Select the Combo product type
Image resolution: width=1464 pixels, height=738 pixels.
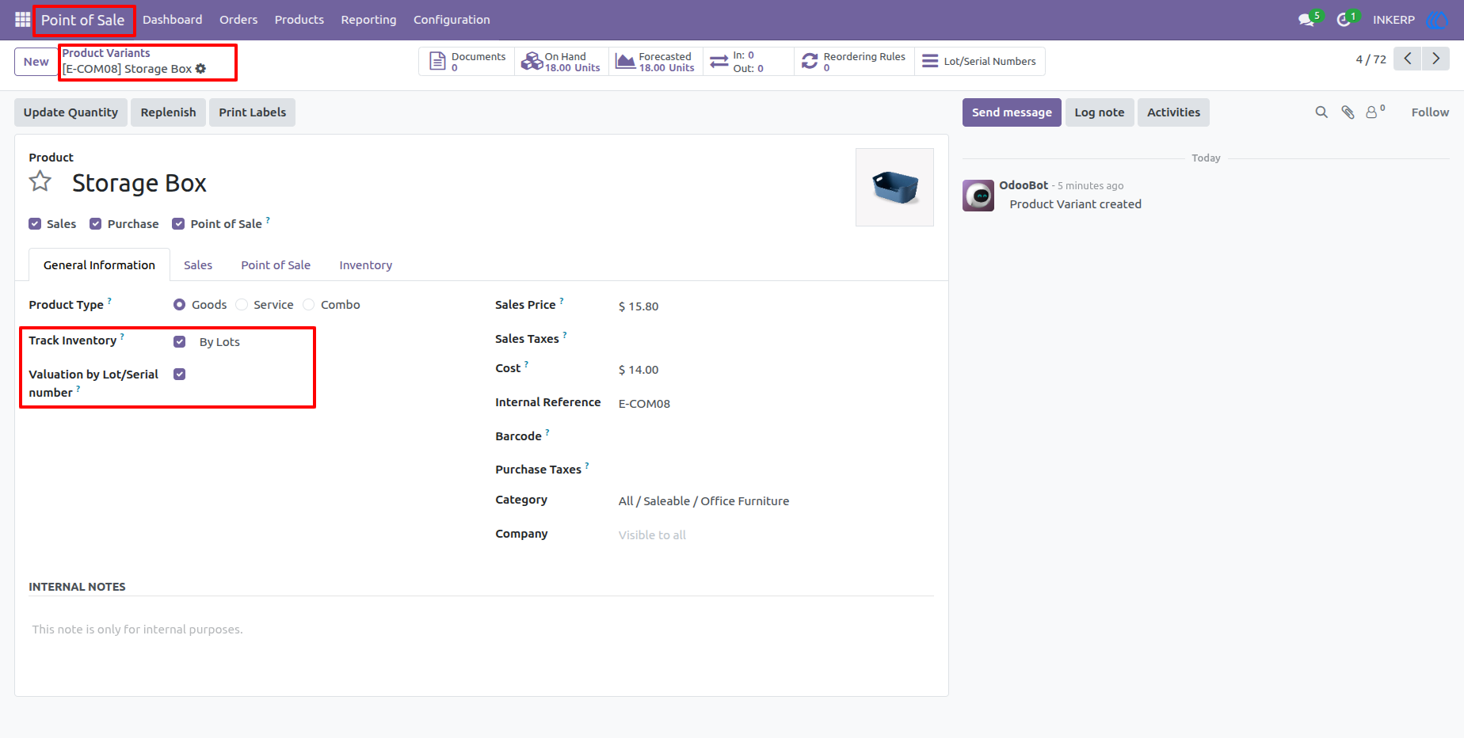click(x=309, y=305)
